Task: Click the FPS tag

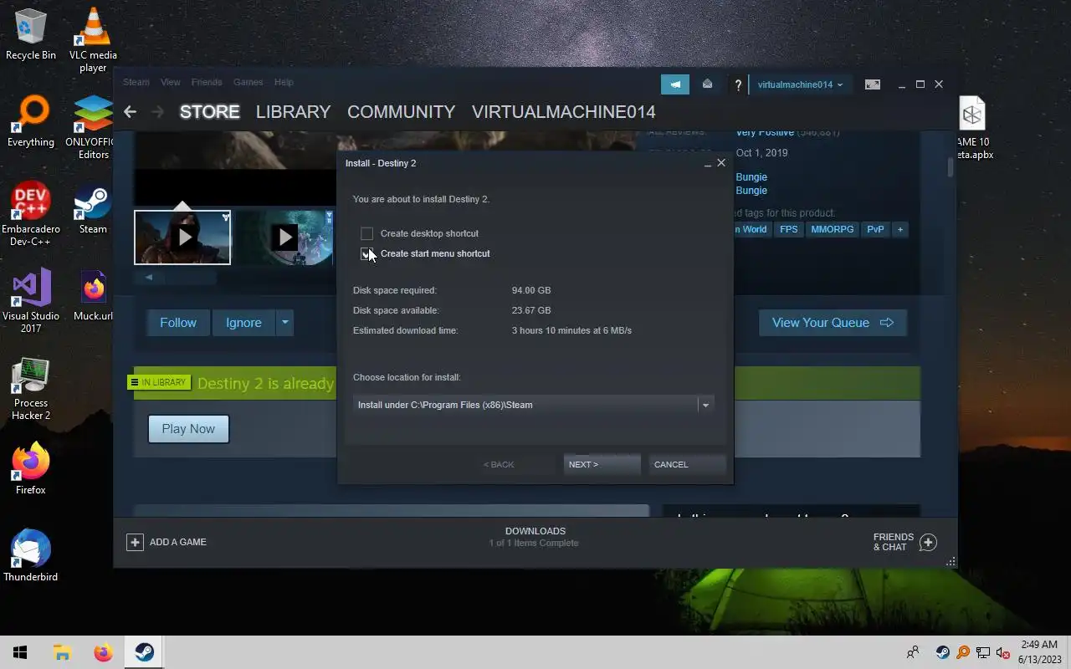Action: point(789,229)
